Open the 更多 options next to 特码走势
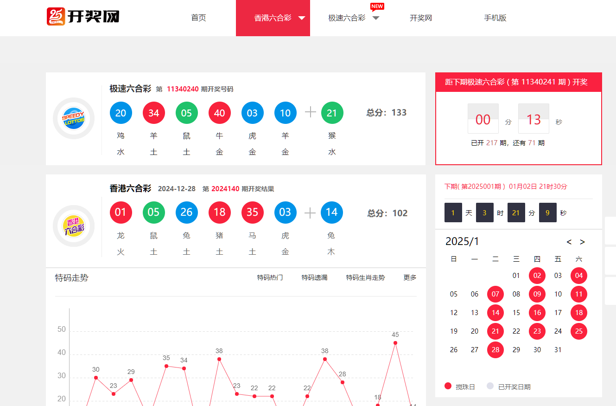616x406 pixels. pos(409,277)
